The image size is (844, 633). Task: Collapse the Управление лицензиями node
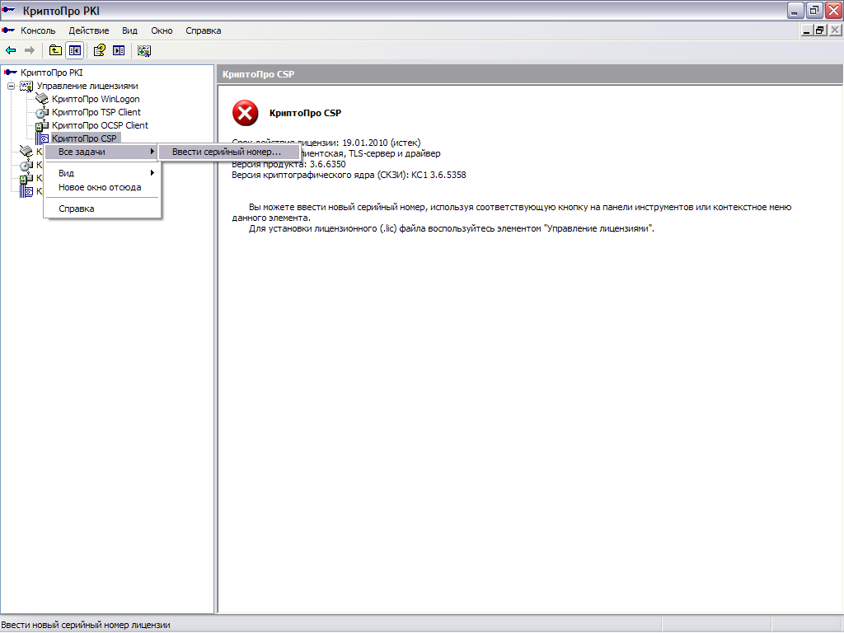[11, 86]
